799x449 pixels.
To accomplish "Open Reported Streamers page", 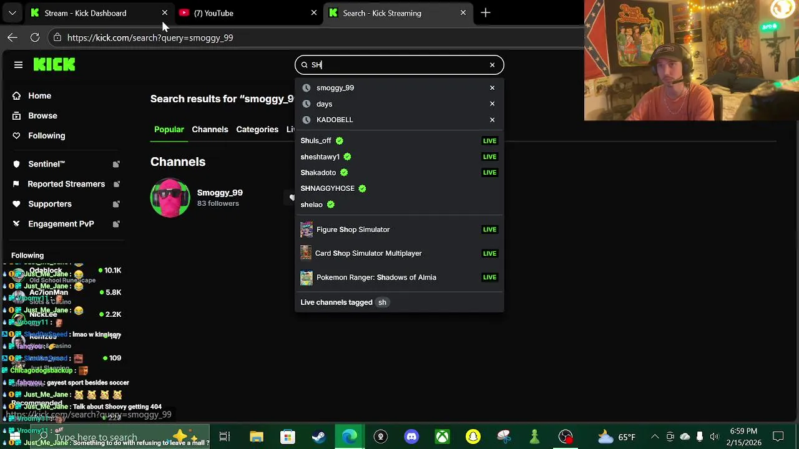I will (66, 184).
